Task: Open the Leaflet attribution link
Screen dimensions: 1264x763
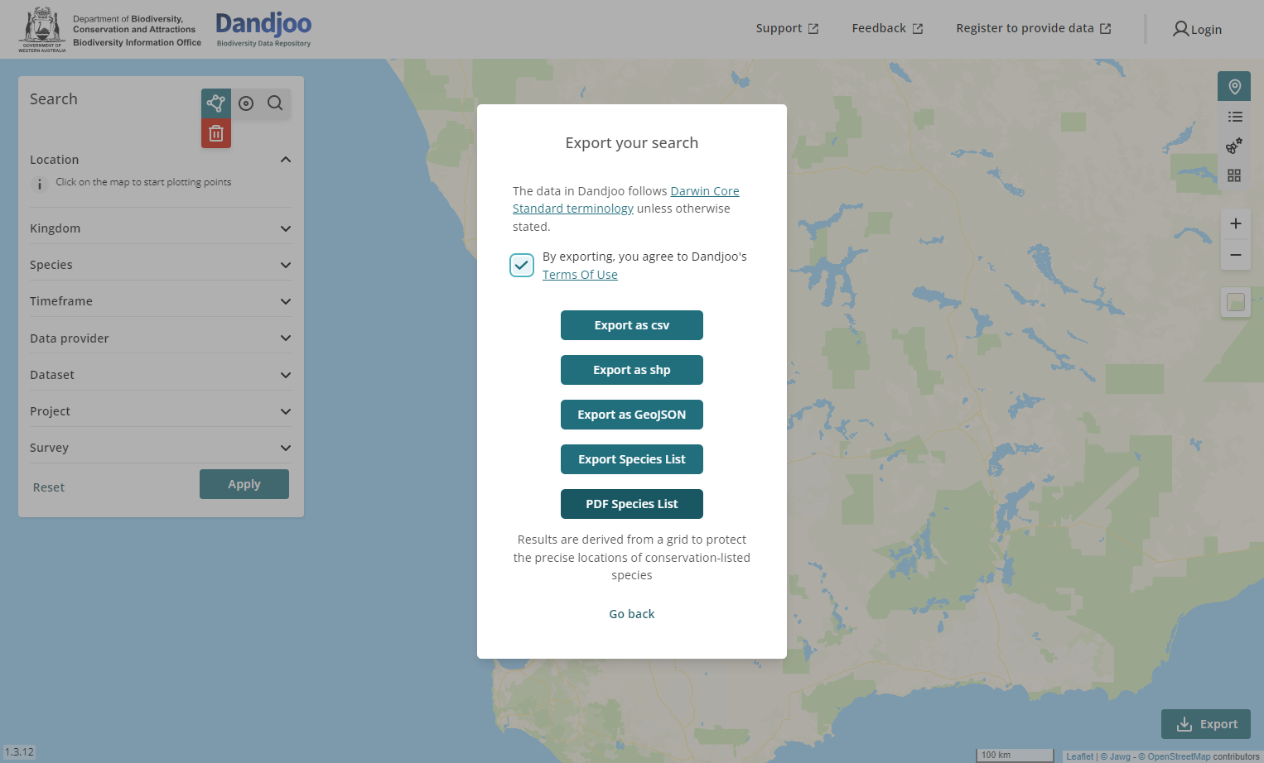Action: tap(1079, 756)
